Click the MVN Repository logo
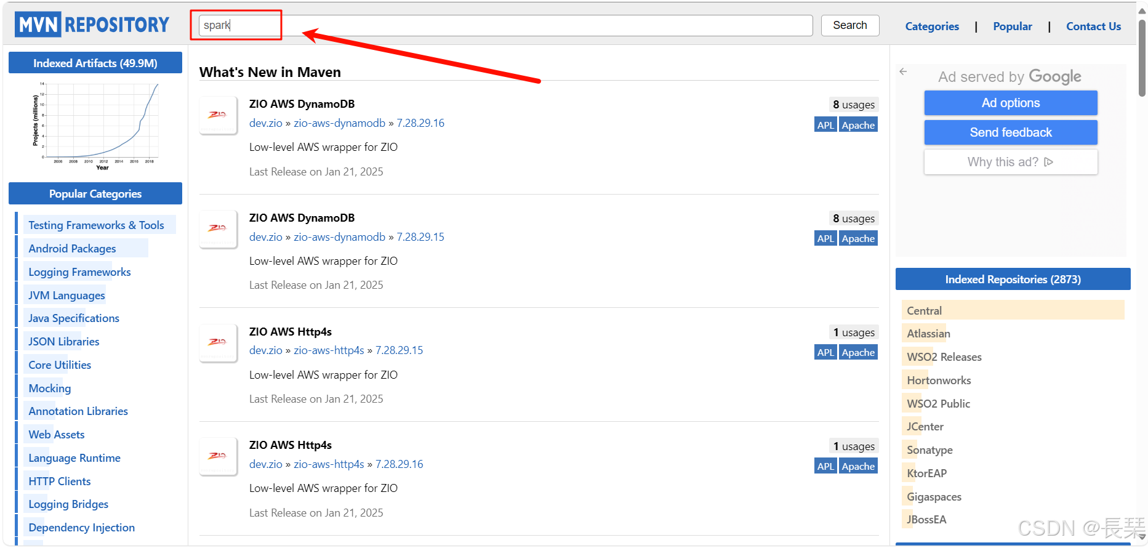Viewport: 1148px width, 548px height. click(x=92, y=25)
